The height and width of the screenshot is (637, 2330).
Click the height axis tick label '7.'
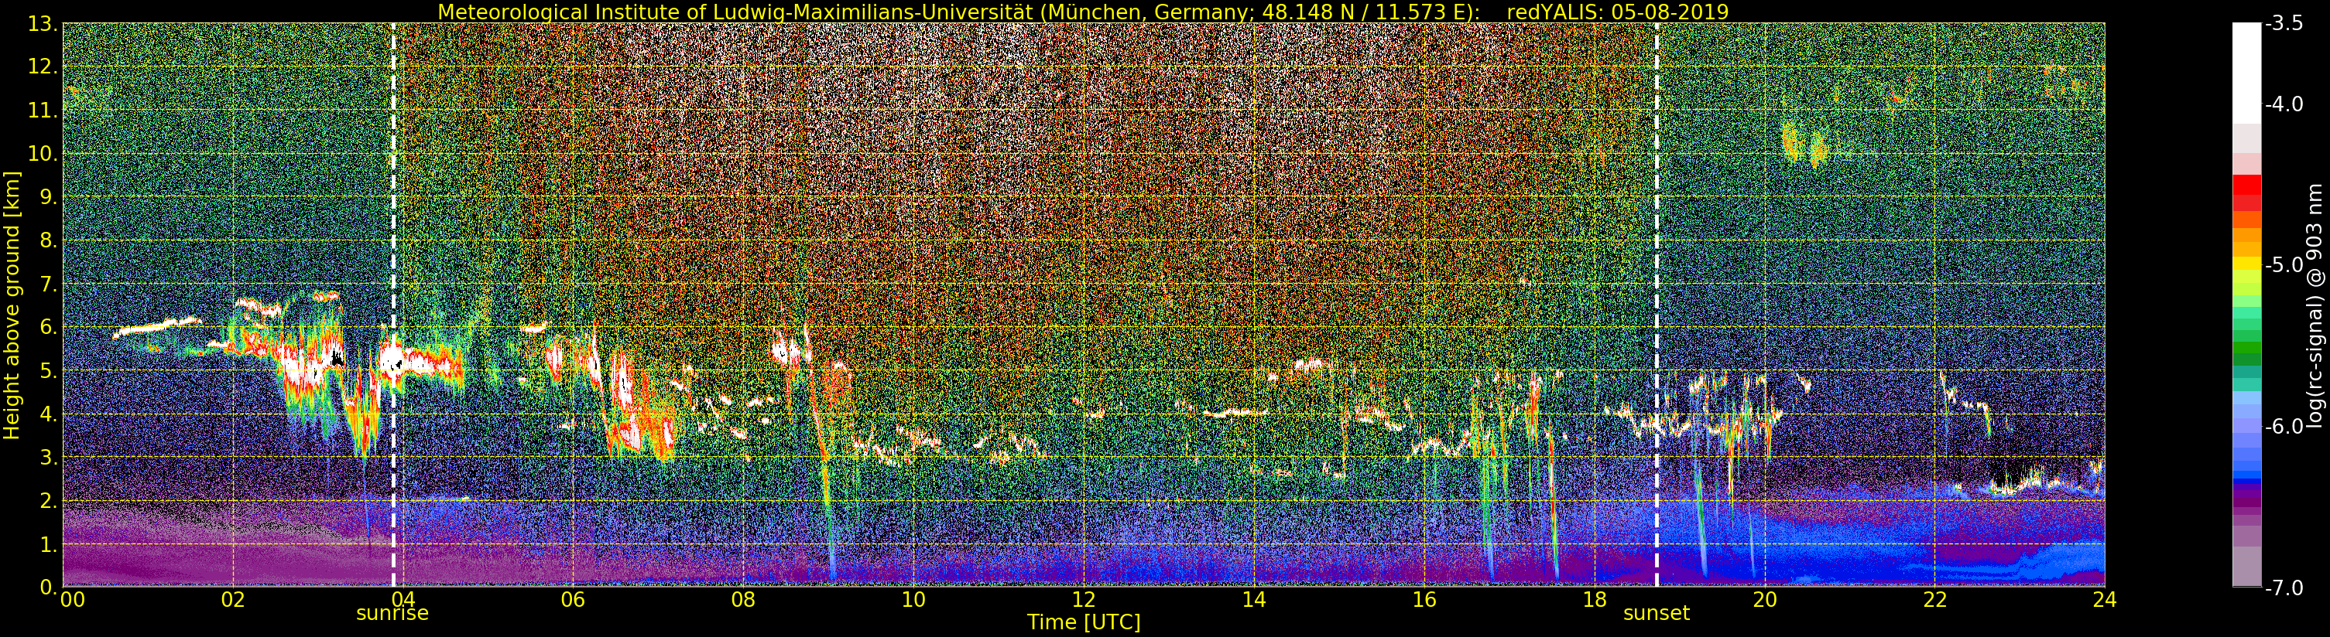pos(47,284)
